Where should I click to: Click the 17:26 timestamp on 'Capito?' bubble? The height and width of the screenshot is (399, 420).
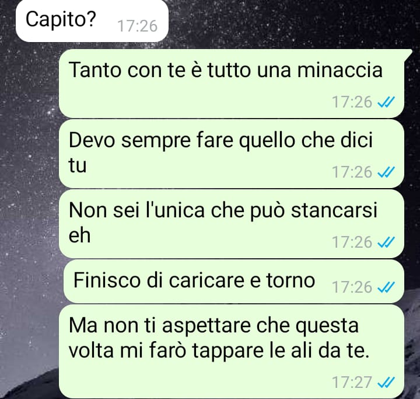pyautogui.click(x=137, y=26)
